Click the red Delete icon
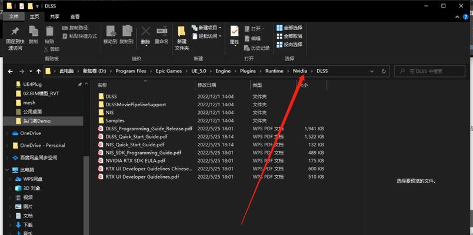 tap(146, 31)
